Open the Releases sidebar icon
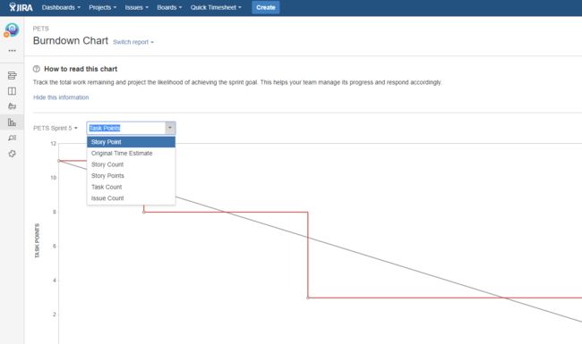 coord(12,106)
